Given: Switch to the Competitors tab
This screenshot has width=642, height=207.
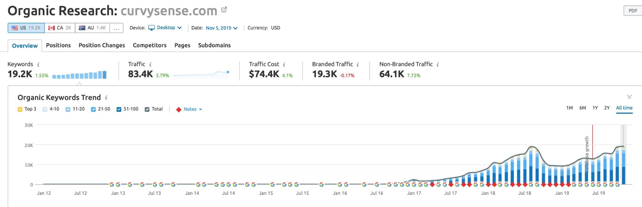Looking at the screenshot, I should [x=149, y=46].
